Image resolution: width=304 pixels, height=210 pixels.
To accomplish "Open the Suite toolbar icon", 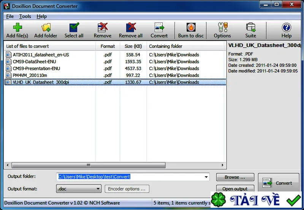I will click(x=251, y=27).
